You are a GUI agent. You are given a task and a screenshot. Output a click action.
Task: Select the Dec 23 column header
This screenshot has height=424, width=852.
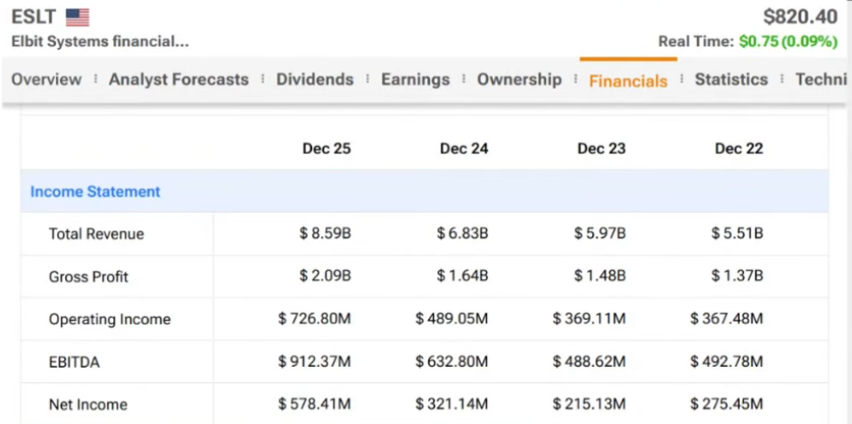(x=601, y=149)
